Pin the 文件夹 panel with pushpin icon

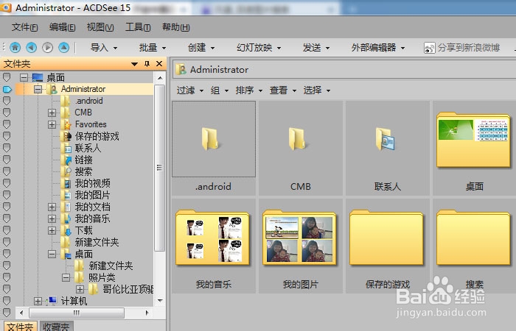[147, 64]
